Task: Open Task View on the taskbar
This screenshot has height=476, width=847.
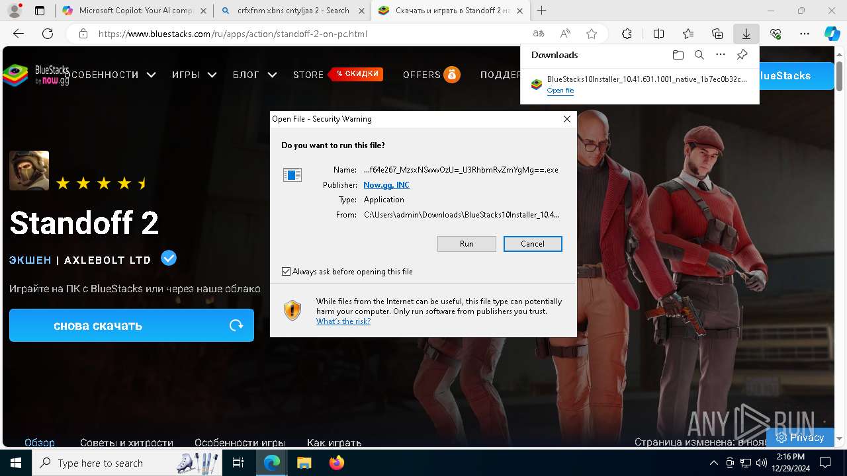Action: click(238, 463)
